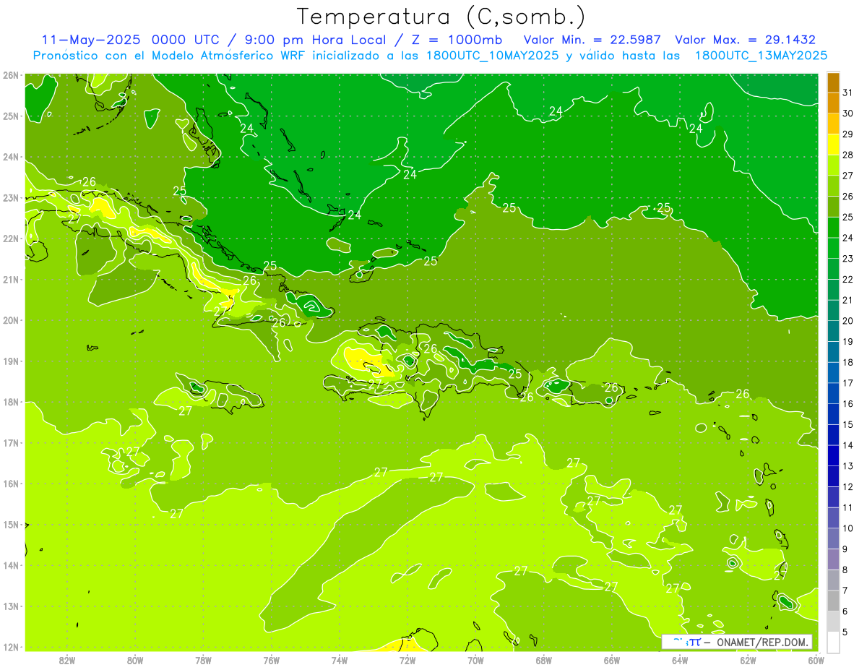
Task: Click the '80W' longitude axis label
Action: (x=134, y=660)
